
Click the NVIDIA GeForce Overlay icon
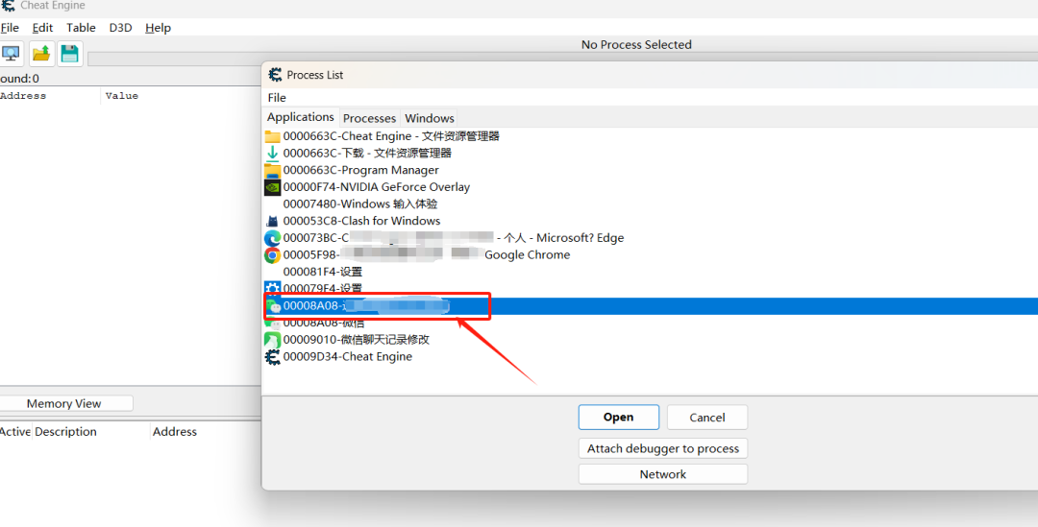click(x=272, y=187)
